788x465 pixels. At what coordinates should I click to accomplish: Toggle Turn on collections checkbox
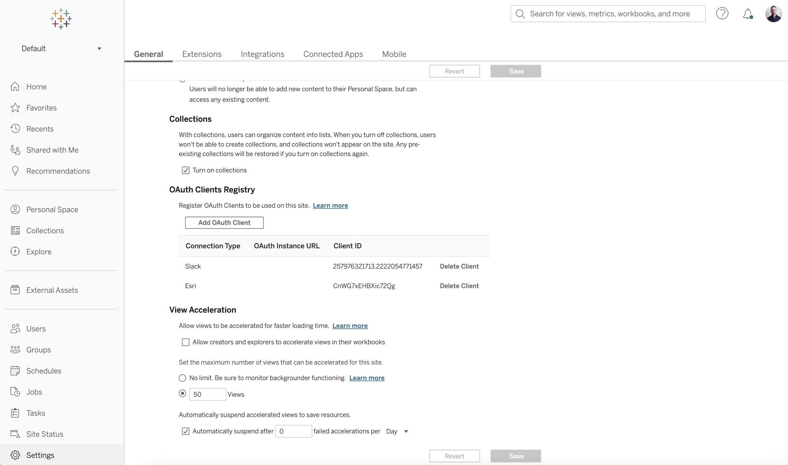185,170
